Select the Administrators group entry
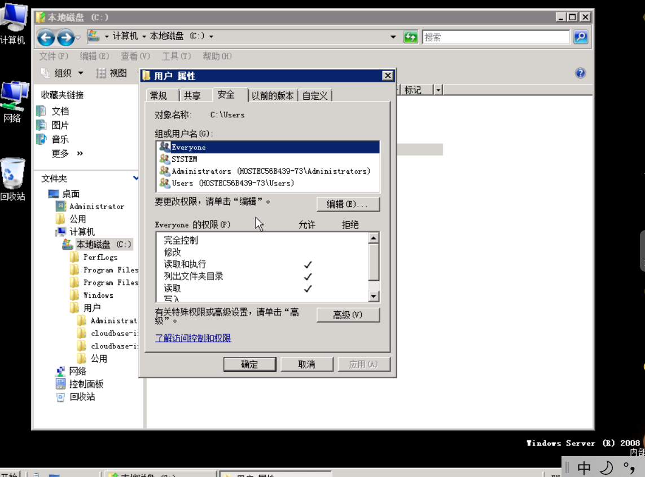Image resolution: width=645 pixels, height=477 pixels. pos(268,171)
